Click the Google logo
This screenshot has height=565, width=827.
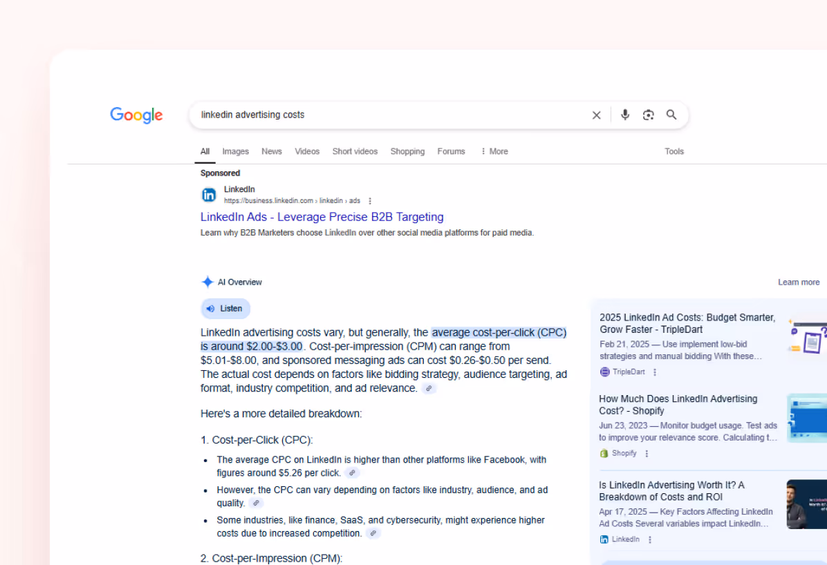pyautogui.click(x=136, y=115)
